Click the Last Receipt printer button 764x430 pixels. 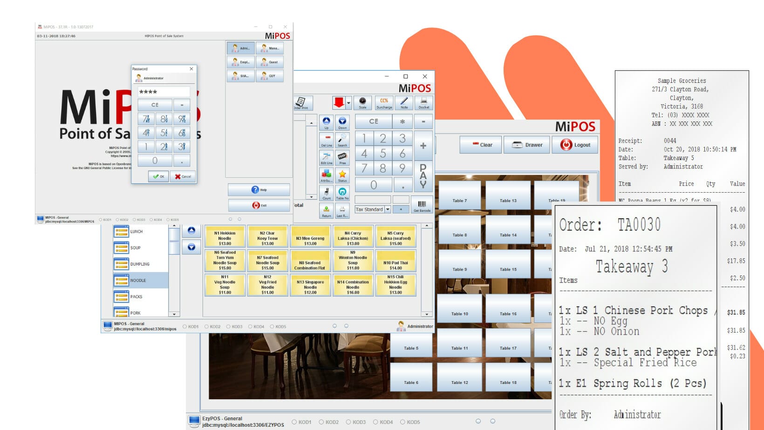(x=342, y=211)
